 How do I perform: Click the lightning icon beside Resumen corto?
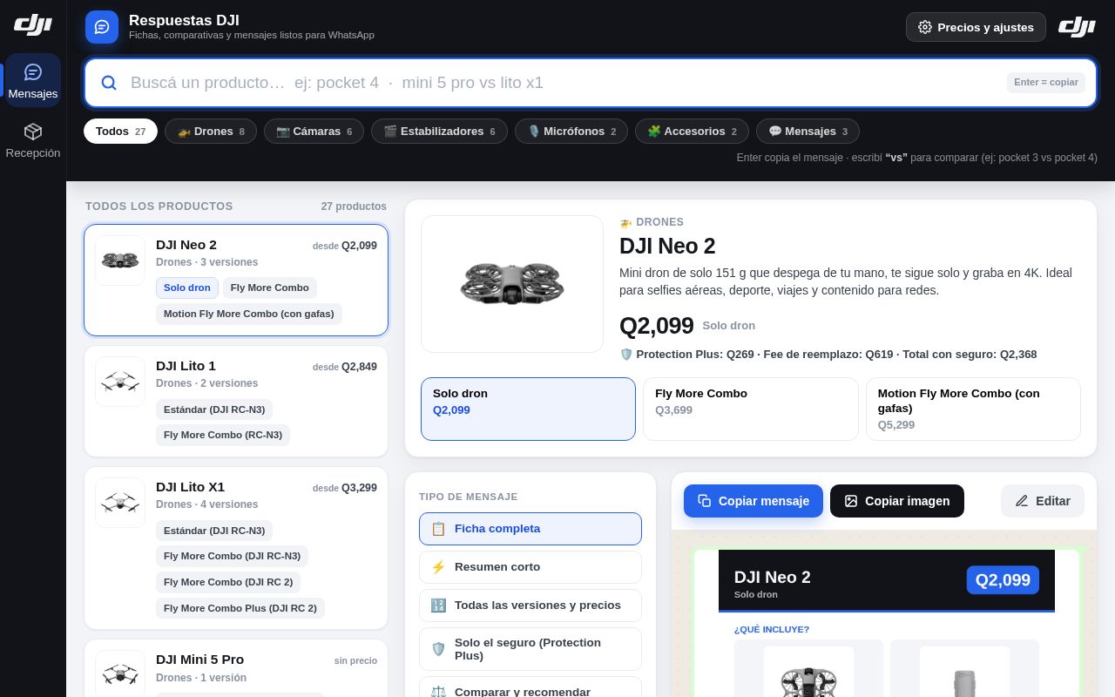point(438,567)
